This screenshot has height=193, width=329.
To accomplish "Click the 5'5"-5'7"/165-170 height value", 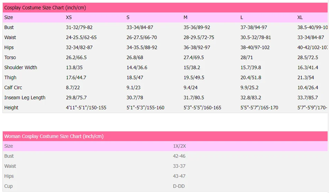I will [x=260, y=108].
